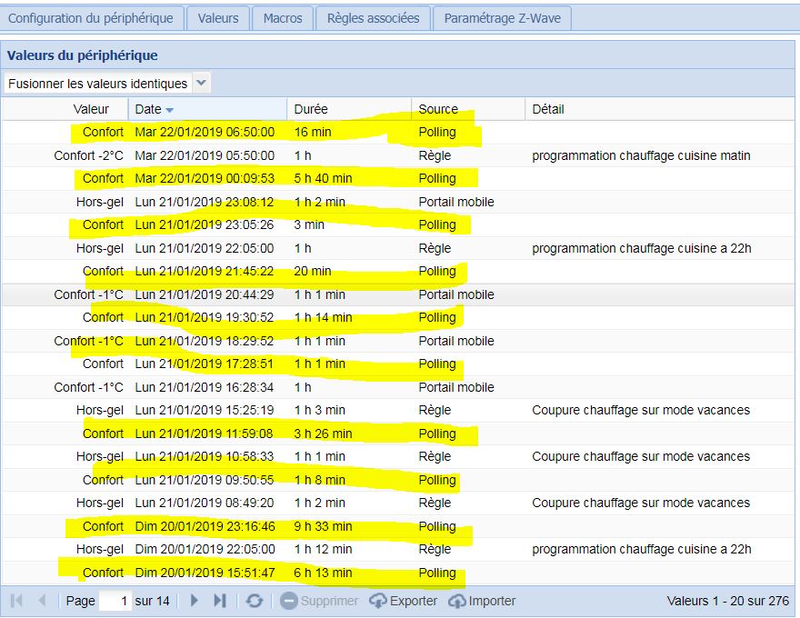The image size is (800, 618).
Task: Open the Règles associées tab
Action: coord(373,18)
